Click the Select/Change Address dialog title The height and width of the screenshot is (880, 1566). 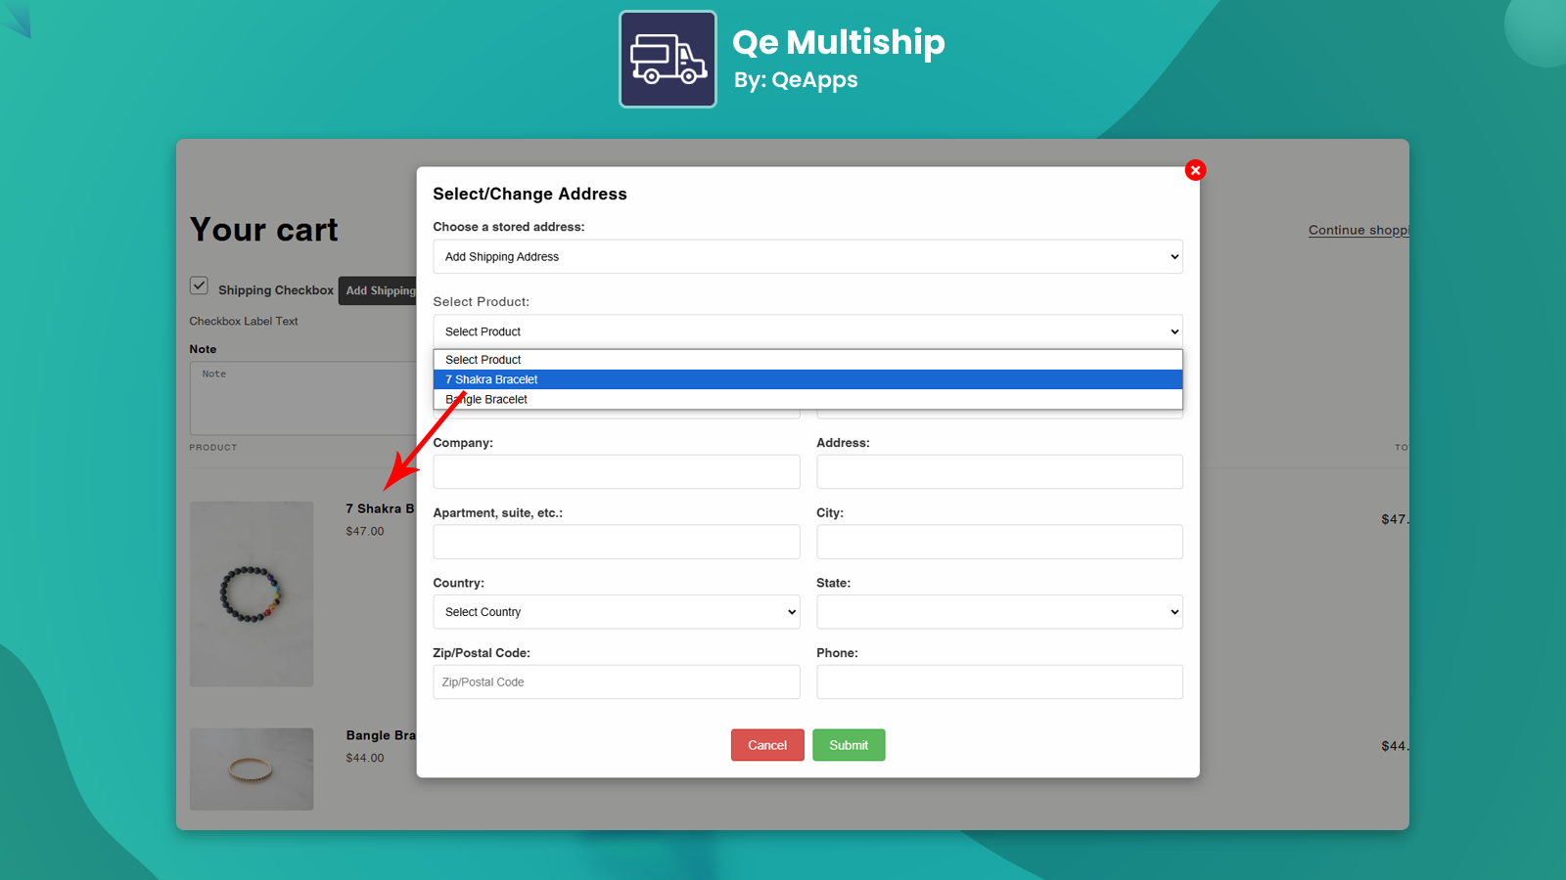pos(530,195)
